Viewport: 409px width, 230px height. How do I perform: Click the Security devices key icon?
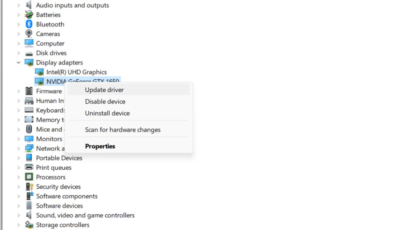point(29,187)
